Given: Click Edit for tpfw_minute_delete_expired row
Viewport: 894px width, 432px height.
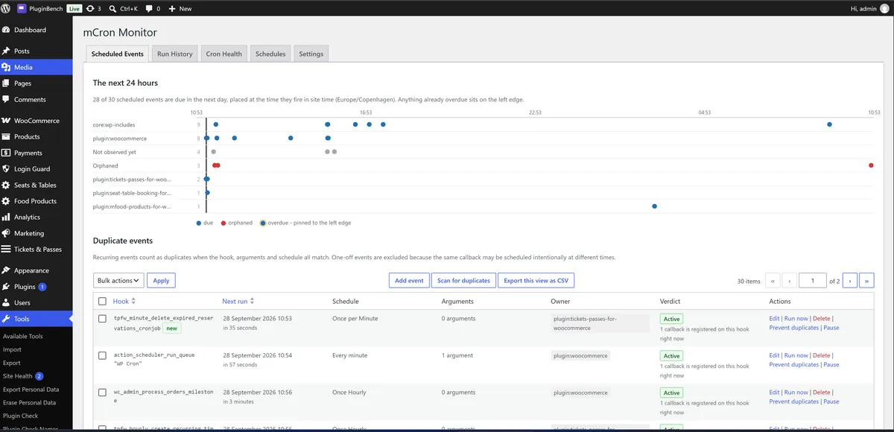Looking at the screenshot, I should (774, 319).
